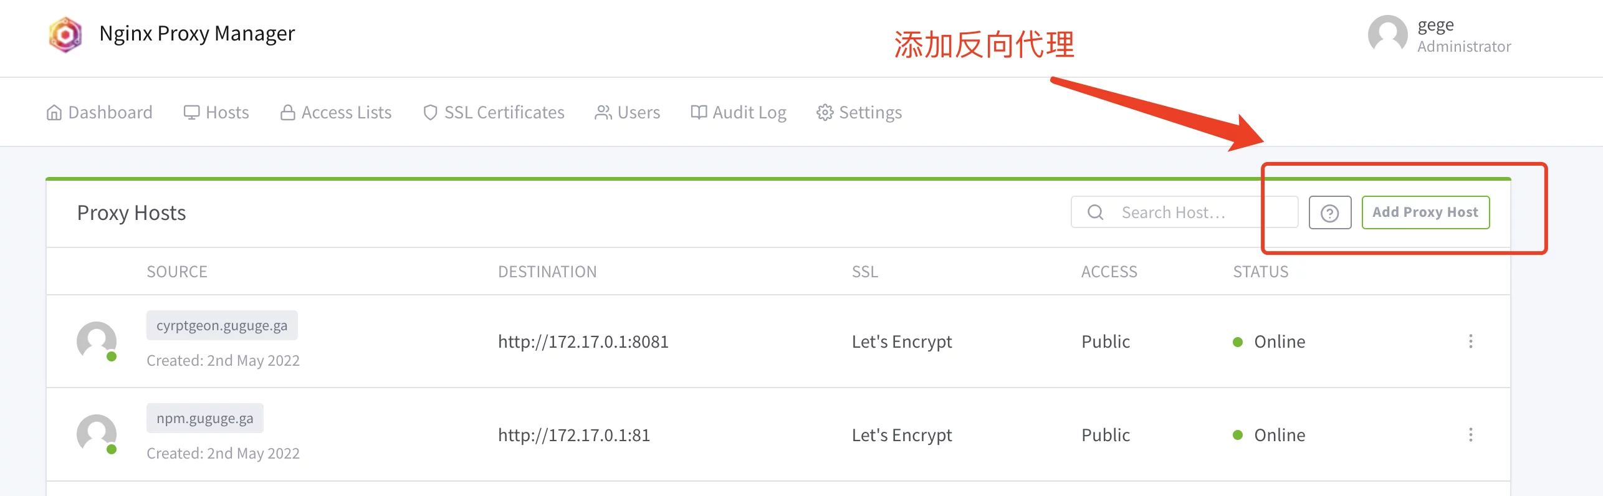Click the Users icon in the navigation
Screen dimensions: 1603x496
coord(603,112)
